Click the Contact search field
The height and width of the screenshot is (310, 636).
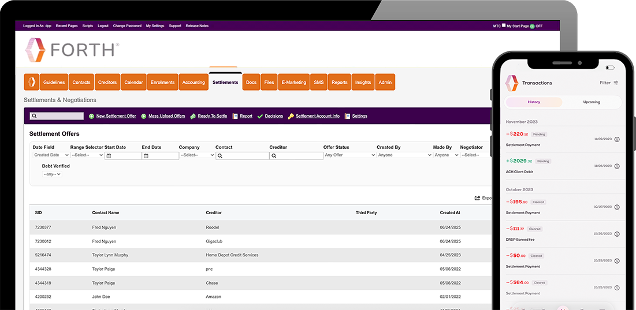[x=242, y=156]
